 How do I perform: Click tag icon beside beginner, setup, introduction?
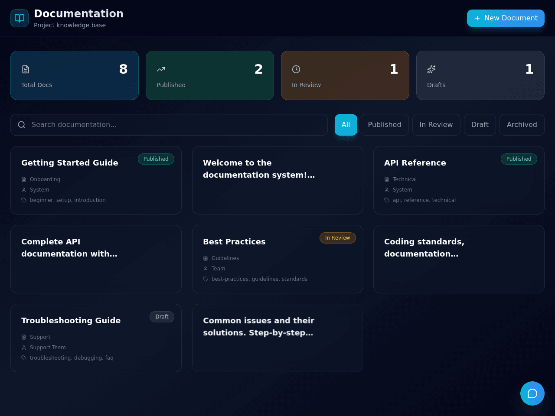point(24,200)
